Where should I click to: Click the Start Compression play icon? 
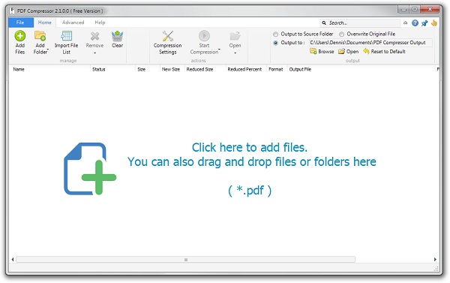(x=204, y=36)
